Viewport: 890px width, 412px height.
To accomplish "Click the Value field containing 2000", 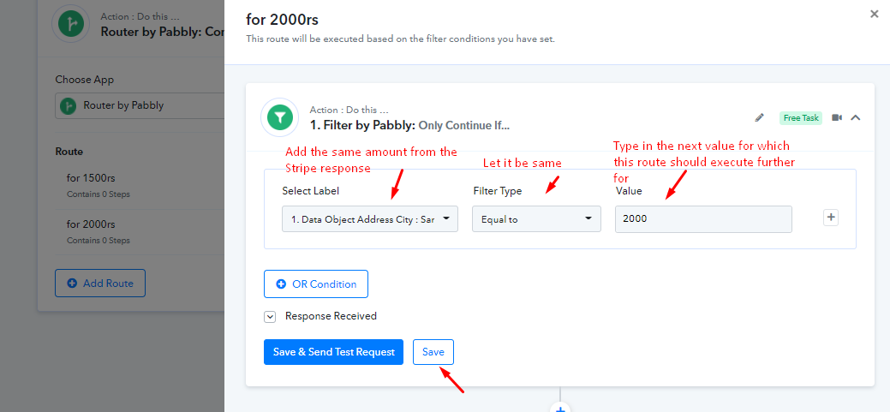I will pos(704,219).
